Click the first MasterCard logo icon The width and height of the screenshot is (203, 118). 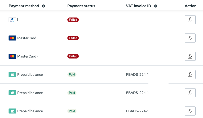tap(12, 38)
